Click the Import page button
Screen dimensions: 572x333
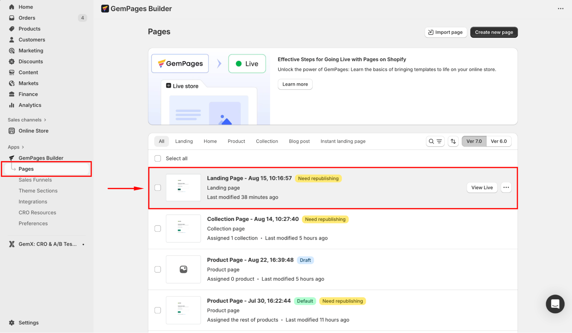tap(446, 32)
